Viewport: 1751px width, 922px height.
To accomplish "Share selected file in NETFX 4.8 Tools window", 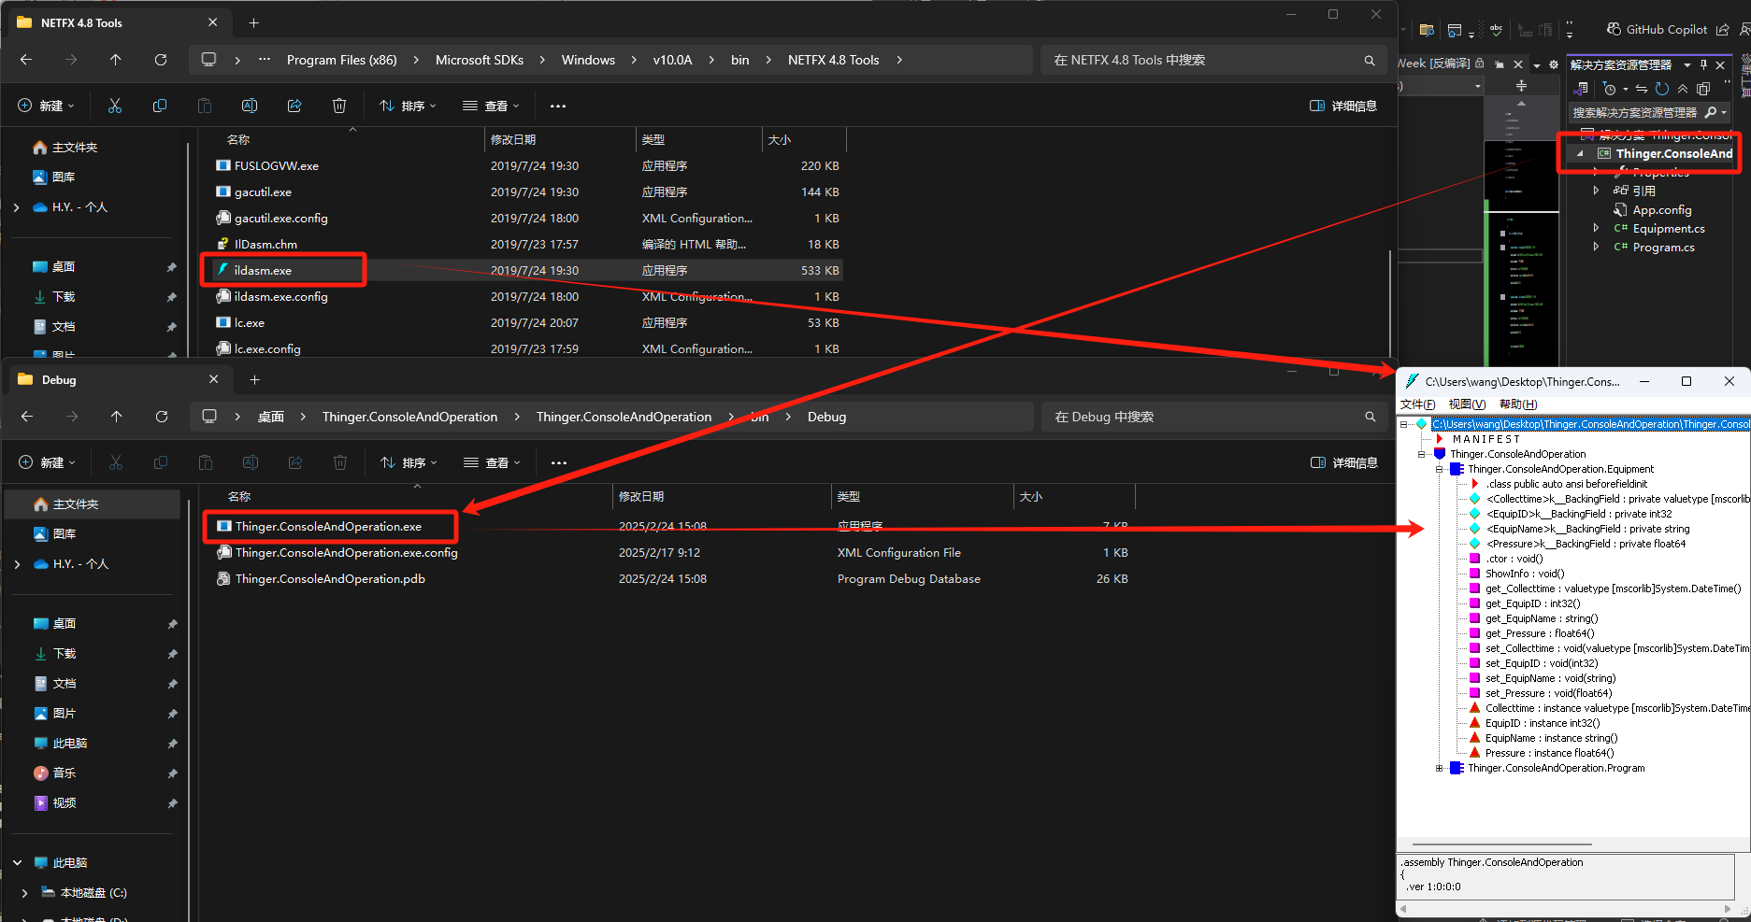I will (294, 106).
